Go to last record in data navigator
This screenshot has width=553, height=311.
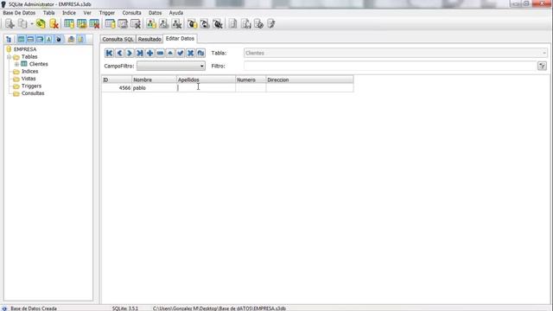[140, 53]
